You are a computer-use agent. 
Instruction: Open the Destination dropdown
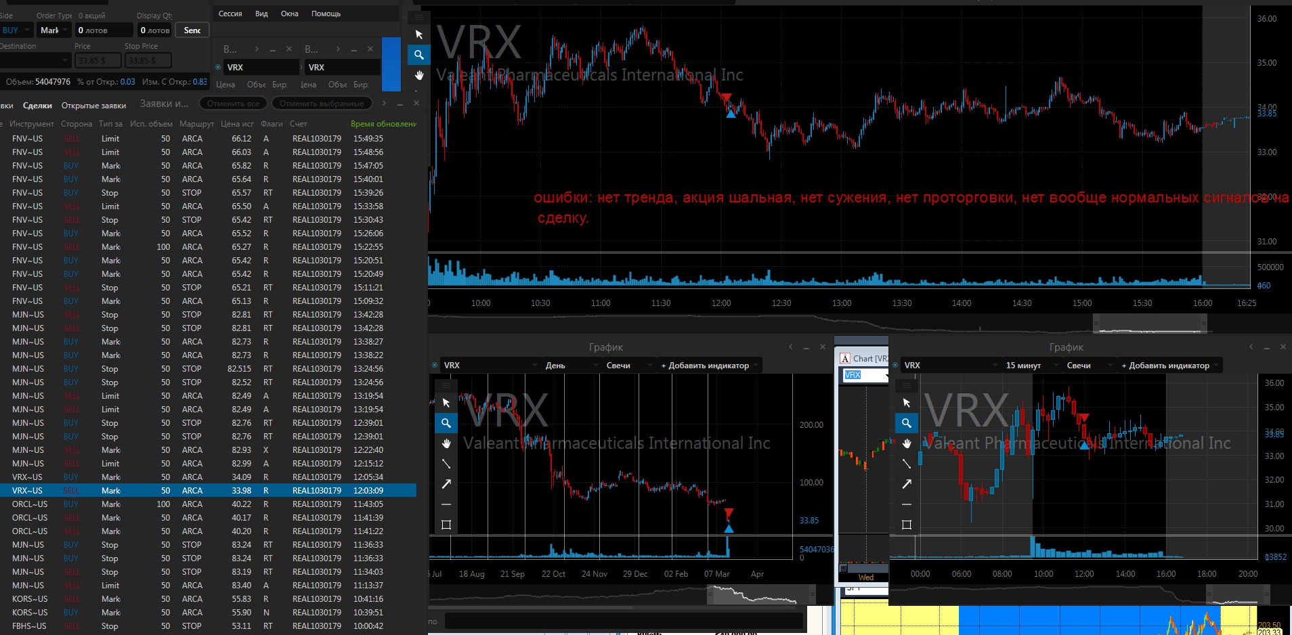[35, 60]
